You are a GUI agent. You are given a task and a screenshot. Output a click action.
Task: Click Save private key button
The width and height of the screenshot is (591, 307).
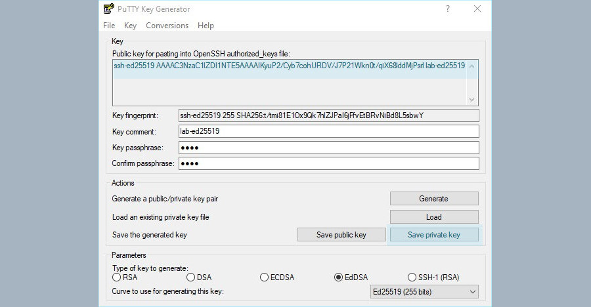pos(434,235)
